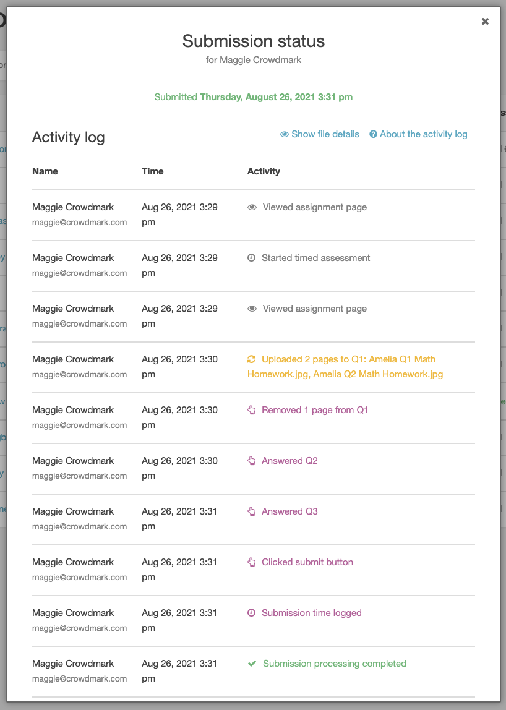Click pointer icon beside Clicked submit button
506x710 pixels.
pos(251,562)
